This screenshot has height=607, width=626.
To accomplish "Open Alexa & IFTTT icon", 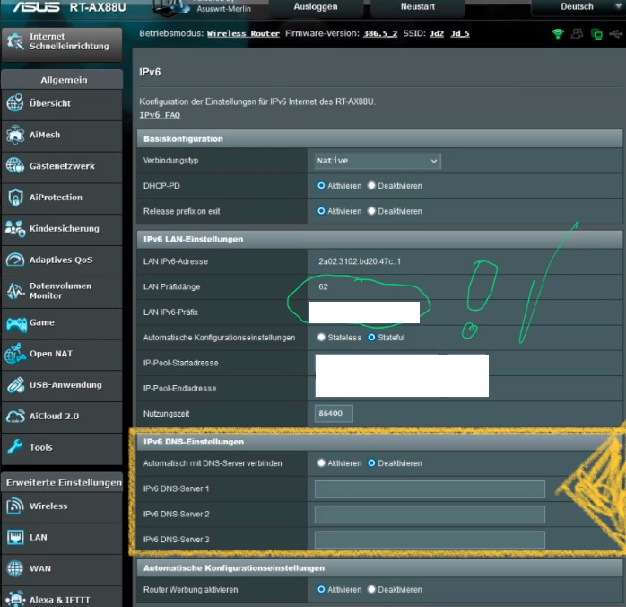I will tap(15, 599).
